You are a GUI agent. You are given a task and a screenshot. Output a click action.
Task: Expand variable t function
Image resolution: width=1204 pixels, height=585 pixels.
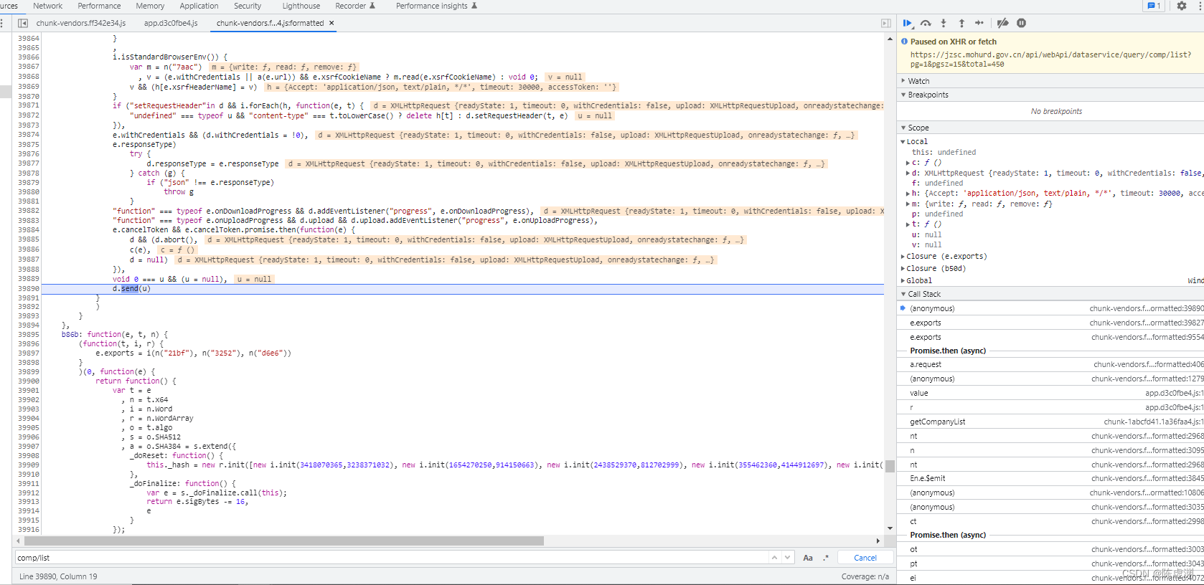[x=908, y=224]
